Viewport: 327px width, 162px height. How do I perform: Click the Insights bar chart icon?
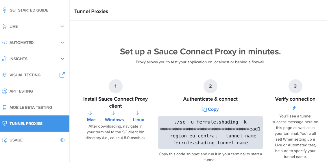pos(5,59)
